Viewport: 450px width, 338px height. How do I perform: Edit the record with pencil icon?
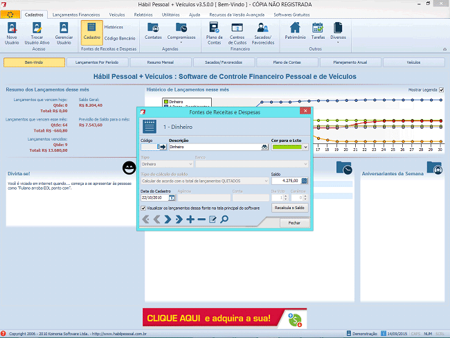213,220
